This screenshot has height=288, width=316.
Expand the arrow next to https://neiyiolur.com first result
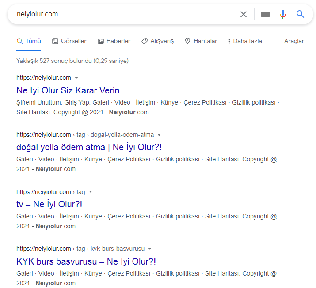pyautogui.click(x=76, y=78)
